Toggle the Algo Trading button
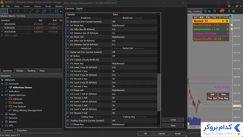 click(x=194, y=11)
